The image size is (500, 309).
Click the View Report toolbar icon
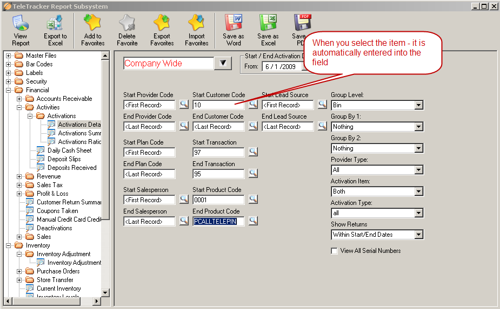[21, 24]
